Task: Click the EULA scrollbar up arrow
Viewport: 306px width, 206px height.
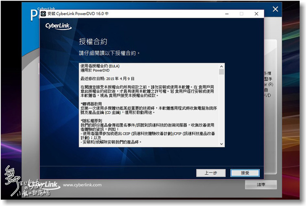Action: tap(222, 66)
